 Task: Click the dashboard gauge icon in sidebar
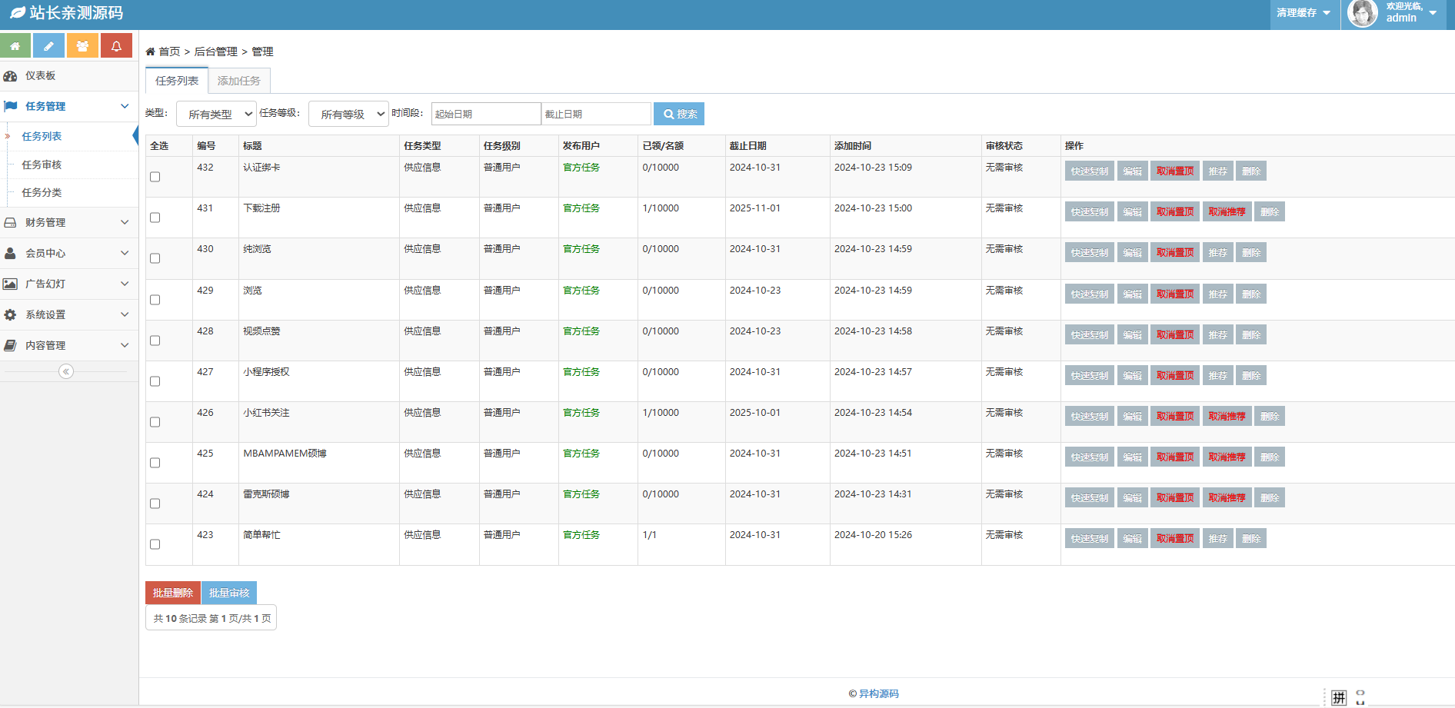pos(11,76)
